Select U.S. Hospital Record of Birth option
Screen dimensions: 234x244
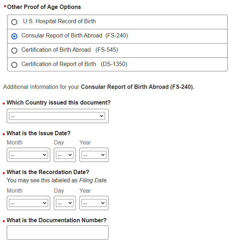click(14, 22)
